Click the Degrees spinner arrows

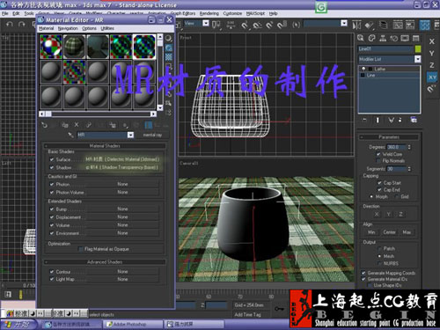click(x=409, y=147)
